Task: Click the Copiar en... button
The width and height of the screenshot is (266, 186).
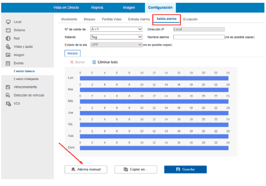Action: click(136, 169)
